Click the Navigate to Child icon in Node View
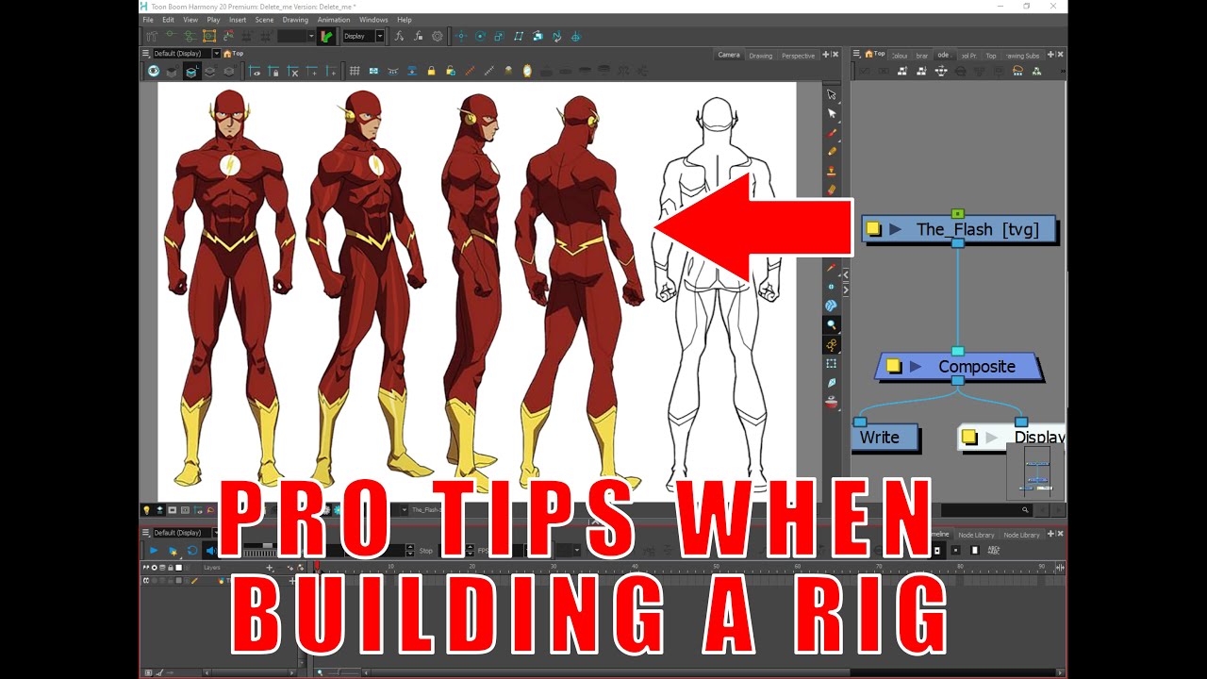 pyautogui.click(x=921, y=71)
